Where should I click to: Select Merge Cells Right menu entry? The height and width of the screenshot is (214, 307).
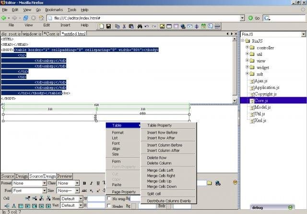point(161,176)
